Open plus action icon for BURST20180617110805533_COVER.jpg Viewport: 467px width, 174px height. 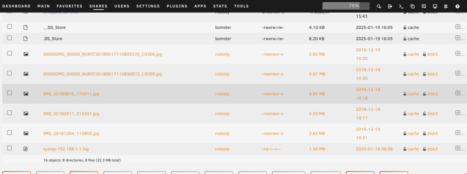[458, 54]
